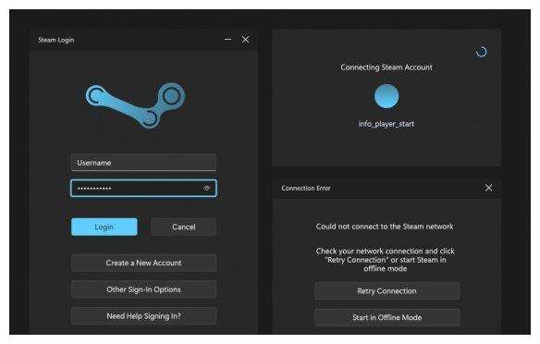Click the info_player_start account name

pyautogui.click(x=387, y=124)
